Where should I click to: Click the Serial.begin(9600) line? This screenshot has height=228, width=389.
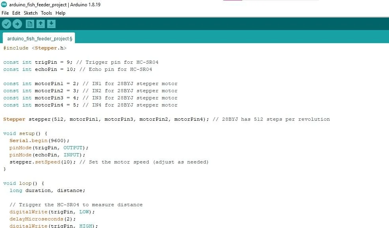(39, 141)
